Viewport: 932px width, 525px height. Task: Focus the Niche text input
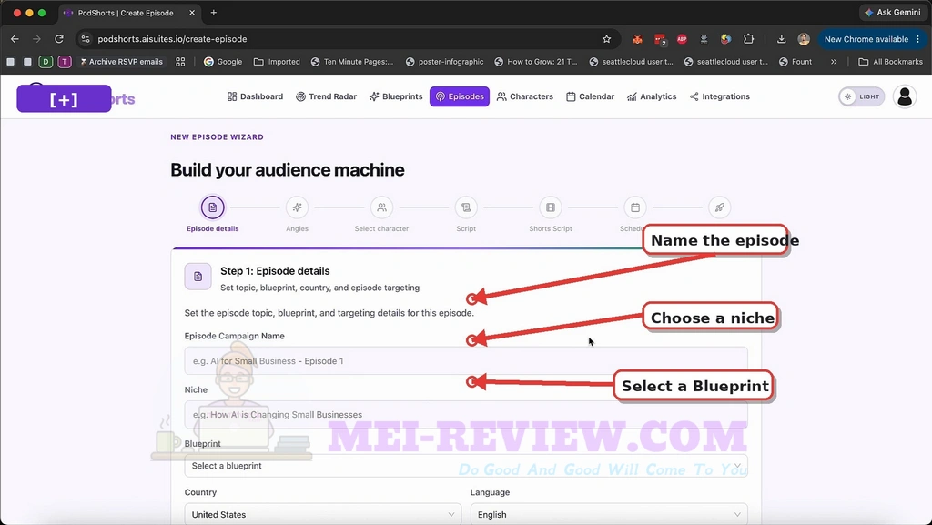[466, 415]
